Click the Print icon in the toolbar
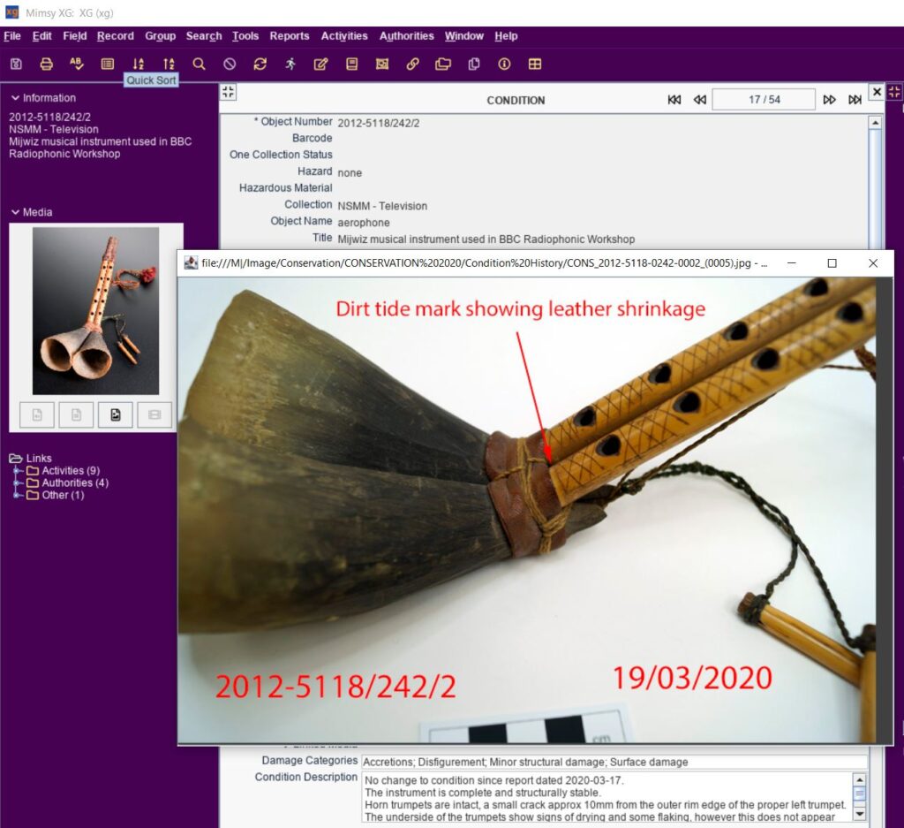 point(46,64)
